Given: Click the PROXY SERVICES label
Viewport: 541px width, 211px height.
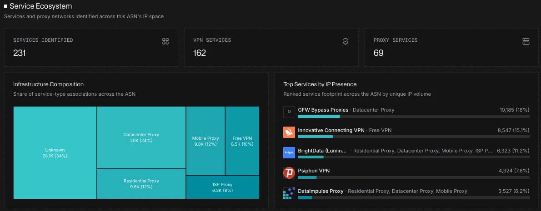Looking at the screenshot, I should click(x=396, y=40).
